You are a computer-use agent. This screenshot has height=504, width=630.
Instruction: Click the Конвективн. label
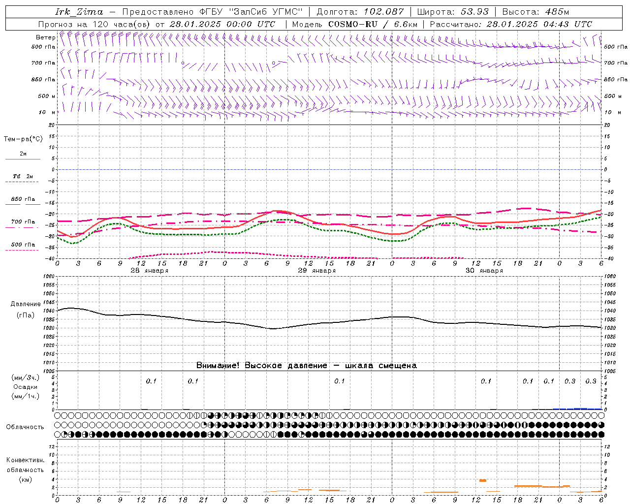[x=25, y=460]
